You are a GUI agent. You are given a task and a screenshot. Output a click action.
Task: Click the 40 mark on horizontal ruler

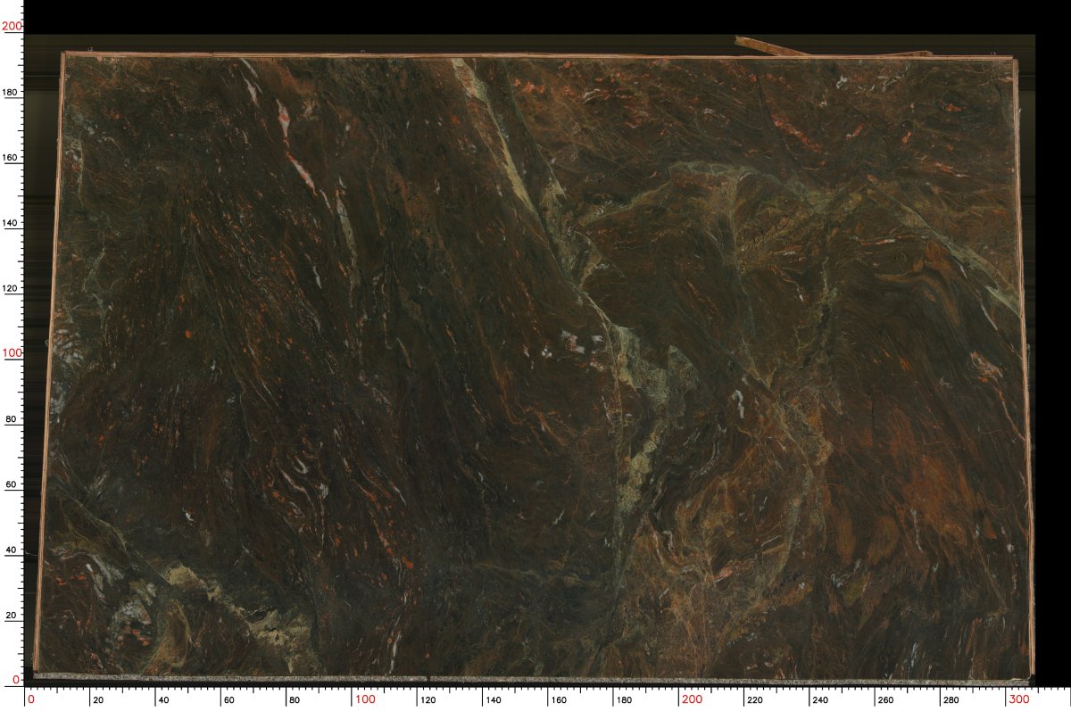tap(163, 700)
